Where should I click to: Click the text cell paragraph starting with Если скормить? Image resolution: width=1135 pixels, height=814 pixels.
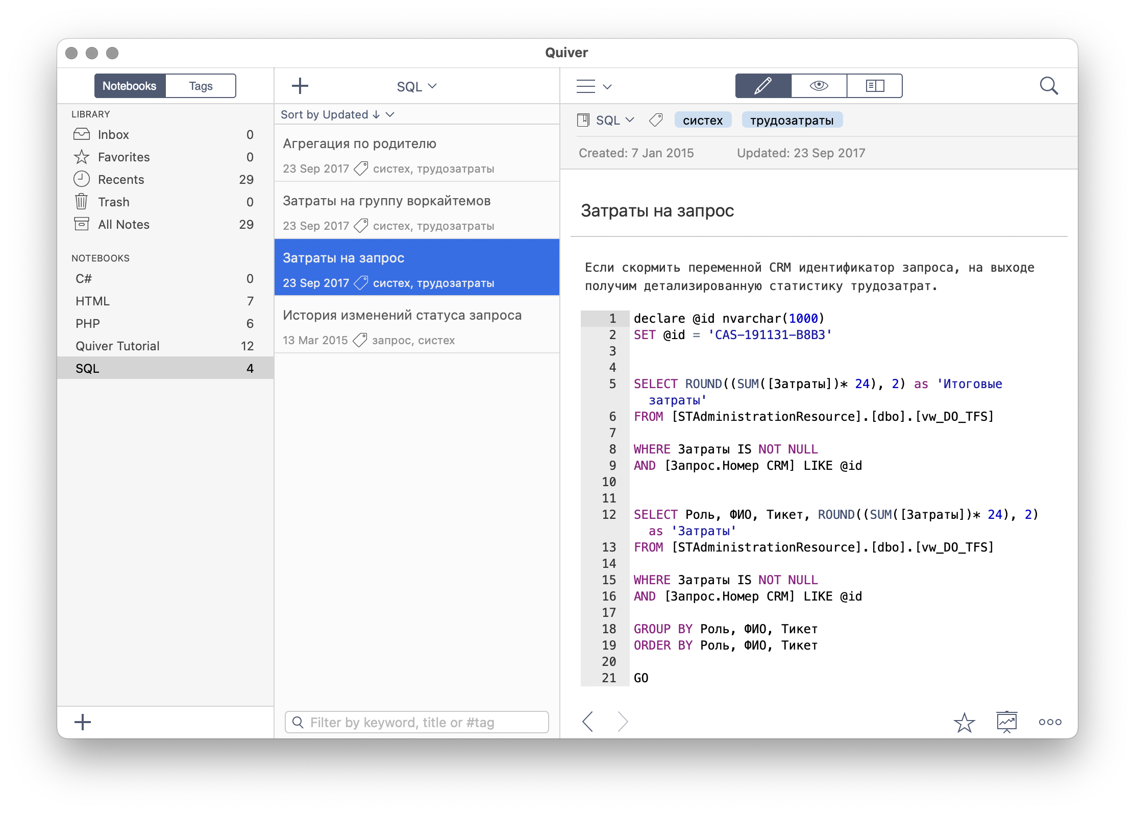tap(809, 276)
